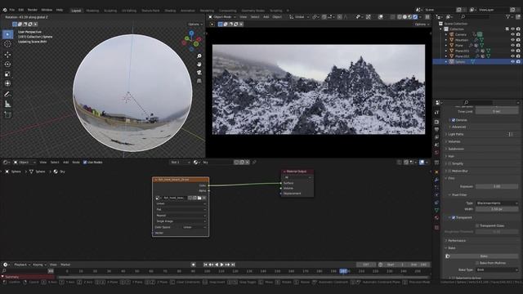Hide the Camera object with eye icon

[512, 34]
